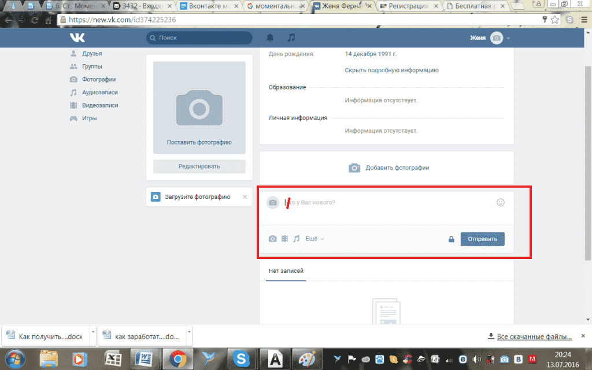Screen dimensions: 592x370
Task: Open Видеозаписи in left sidebar
Action: tap(99, 105)
